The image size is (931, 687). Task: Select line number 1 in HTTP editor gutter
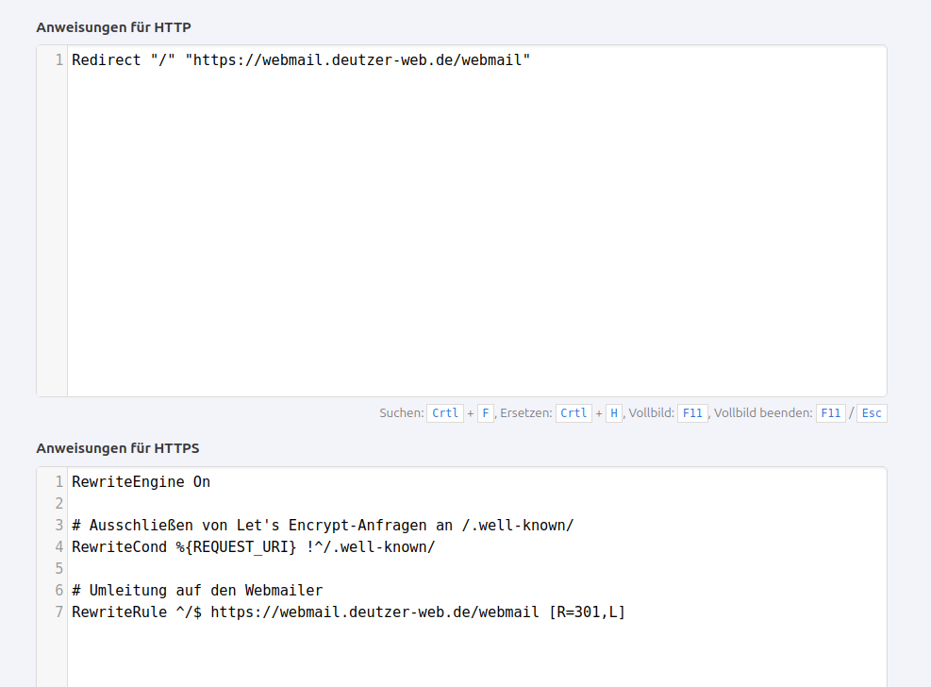pos(58,60)
